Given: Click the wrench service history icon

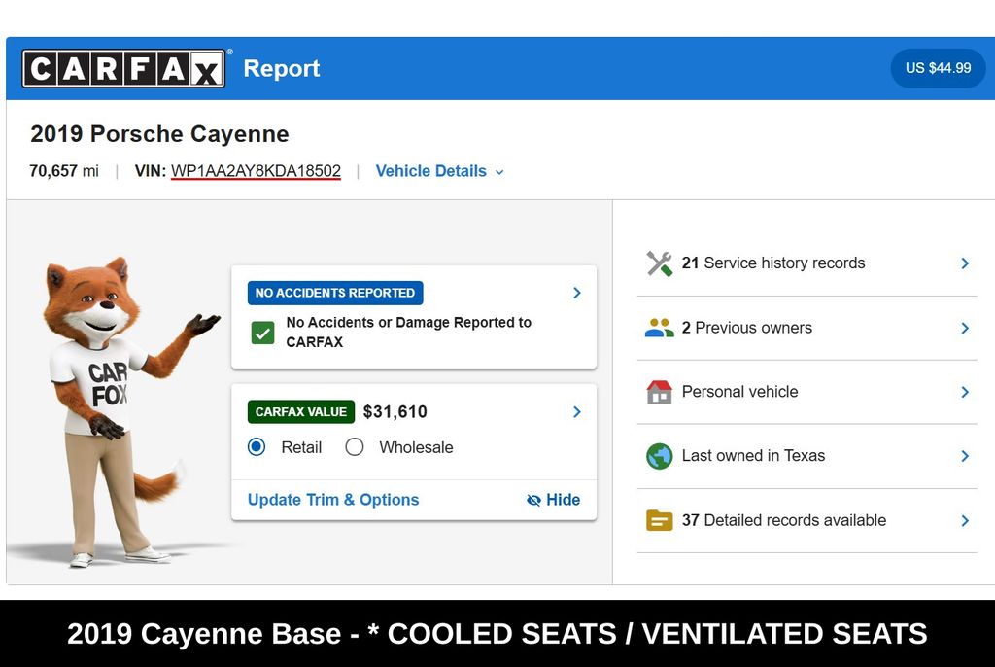Looking at the screenshot, I should coord(659,263).
